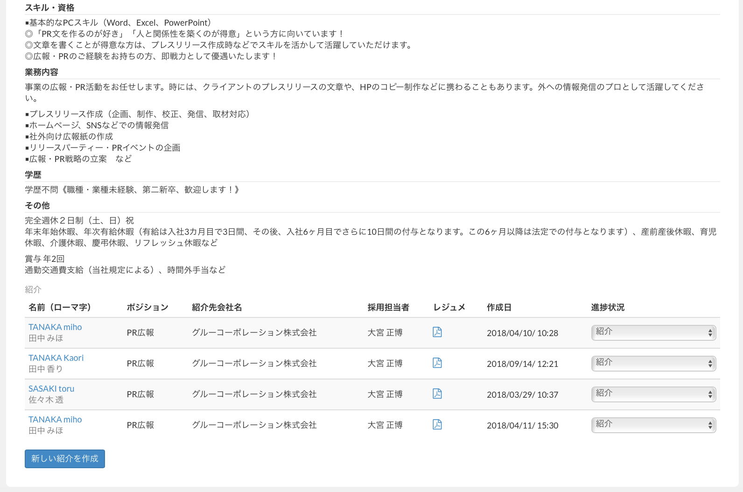Open TANAKA Kaori's resume PDF icon
743x492 pixels.
pyautogui.click(x=437, y=363)
